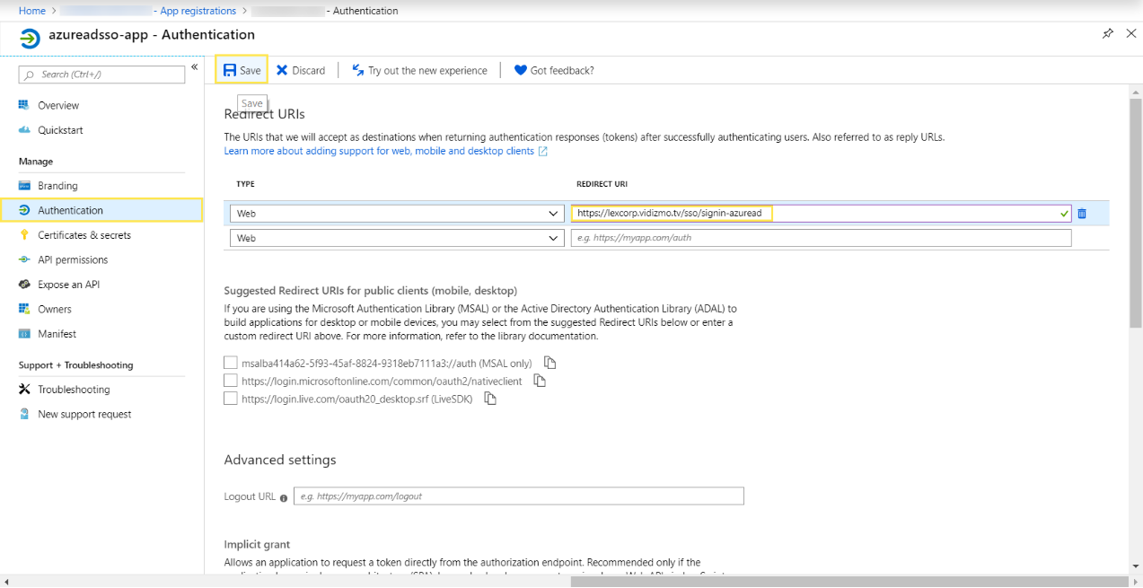The height and width of the screenshot is (588, 1143).
Task: Click the API permissions icon
Action: [x=24, y=259]
